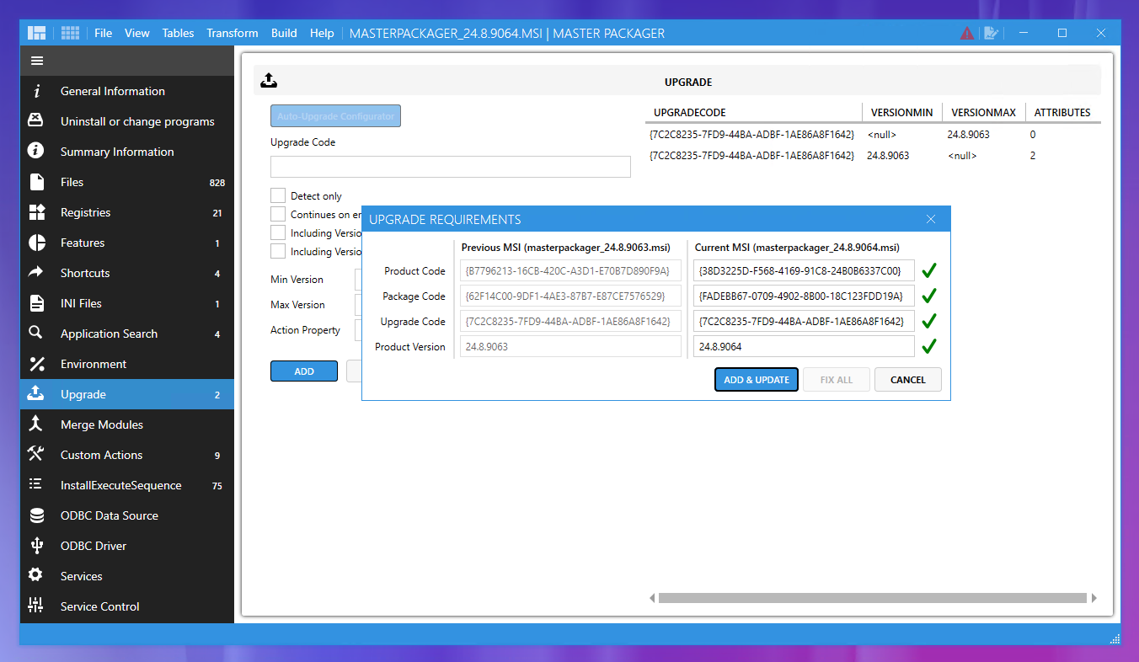1139x662 pixels.
Task: Click the current MSI Product Version field
Action: (x=805, y=347)
